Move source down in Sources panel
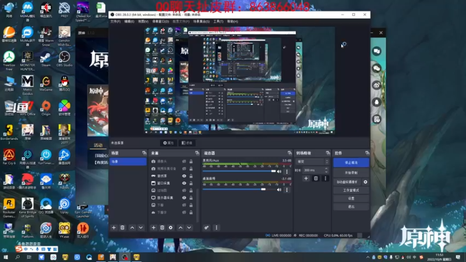466x262 pixels. click(189, 228)
